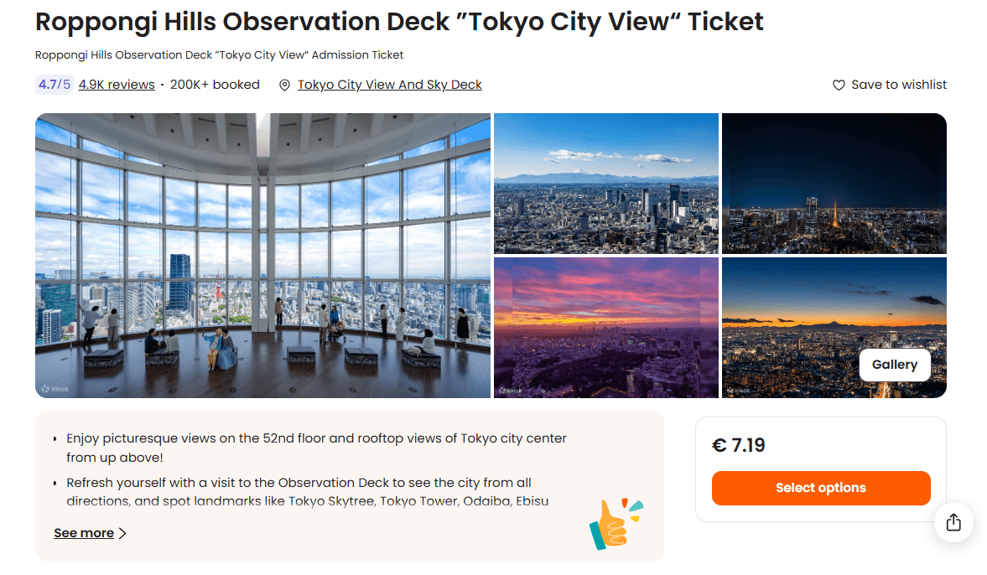Expand details with the See more chevron
Image resolution: width=987 pixels, height=575 pixels.
pos(123,533)
